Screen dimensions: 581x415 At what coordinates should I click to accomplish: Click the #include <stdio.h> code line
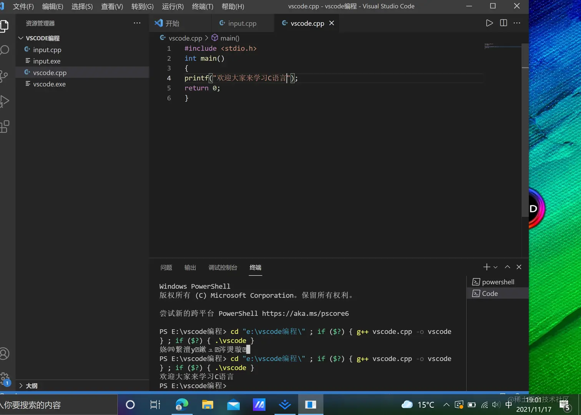point(221,48)
